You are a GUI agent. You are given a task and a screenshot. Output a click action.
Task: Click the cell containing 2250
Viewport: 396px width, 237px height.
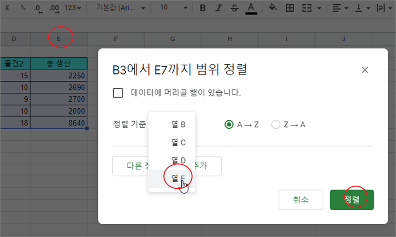59,75
